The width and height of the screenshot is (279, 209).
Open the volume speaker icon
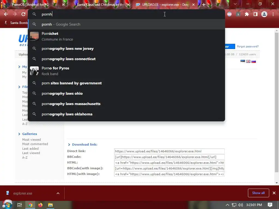click(240, 205)
